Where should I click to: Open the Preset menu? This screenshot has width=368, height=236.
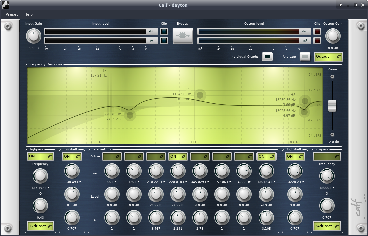click(12, 14)
